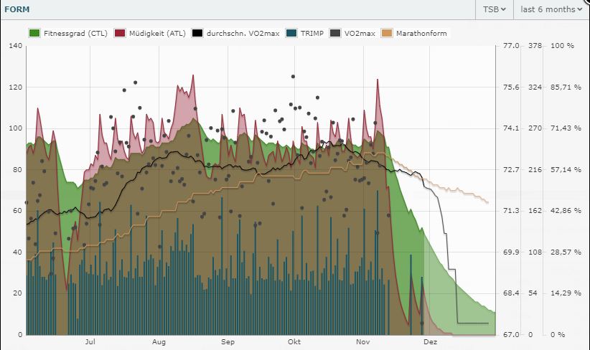Click the Aug label on the x-axis
The height and width of the screenshot is (350, 590).
click(x=159, y=343)
